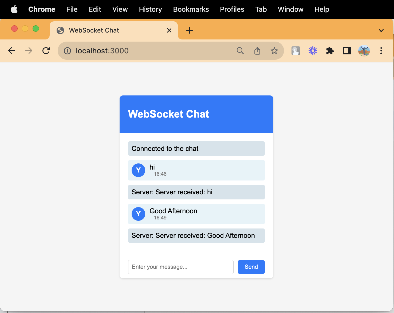The width and height of the screenshot is (394, 313).
Task: Toggle the side panel
Action: click(347, 51)
